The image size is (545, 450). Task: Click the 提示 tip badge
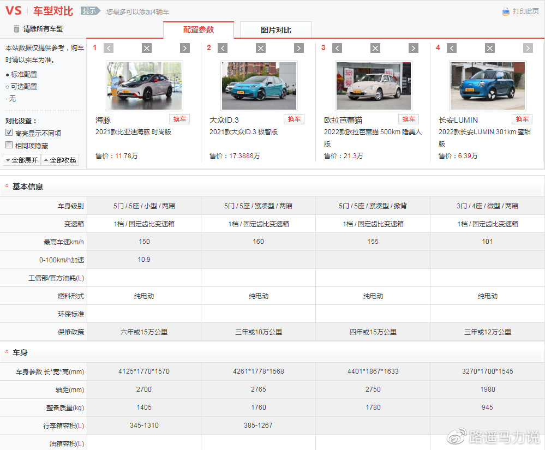pos(91,11)
